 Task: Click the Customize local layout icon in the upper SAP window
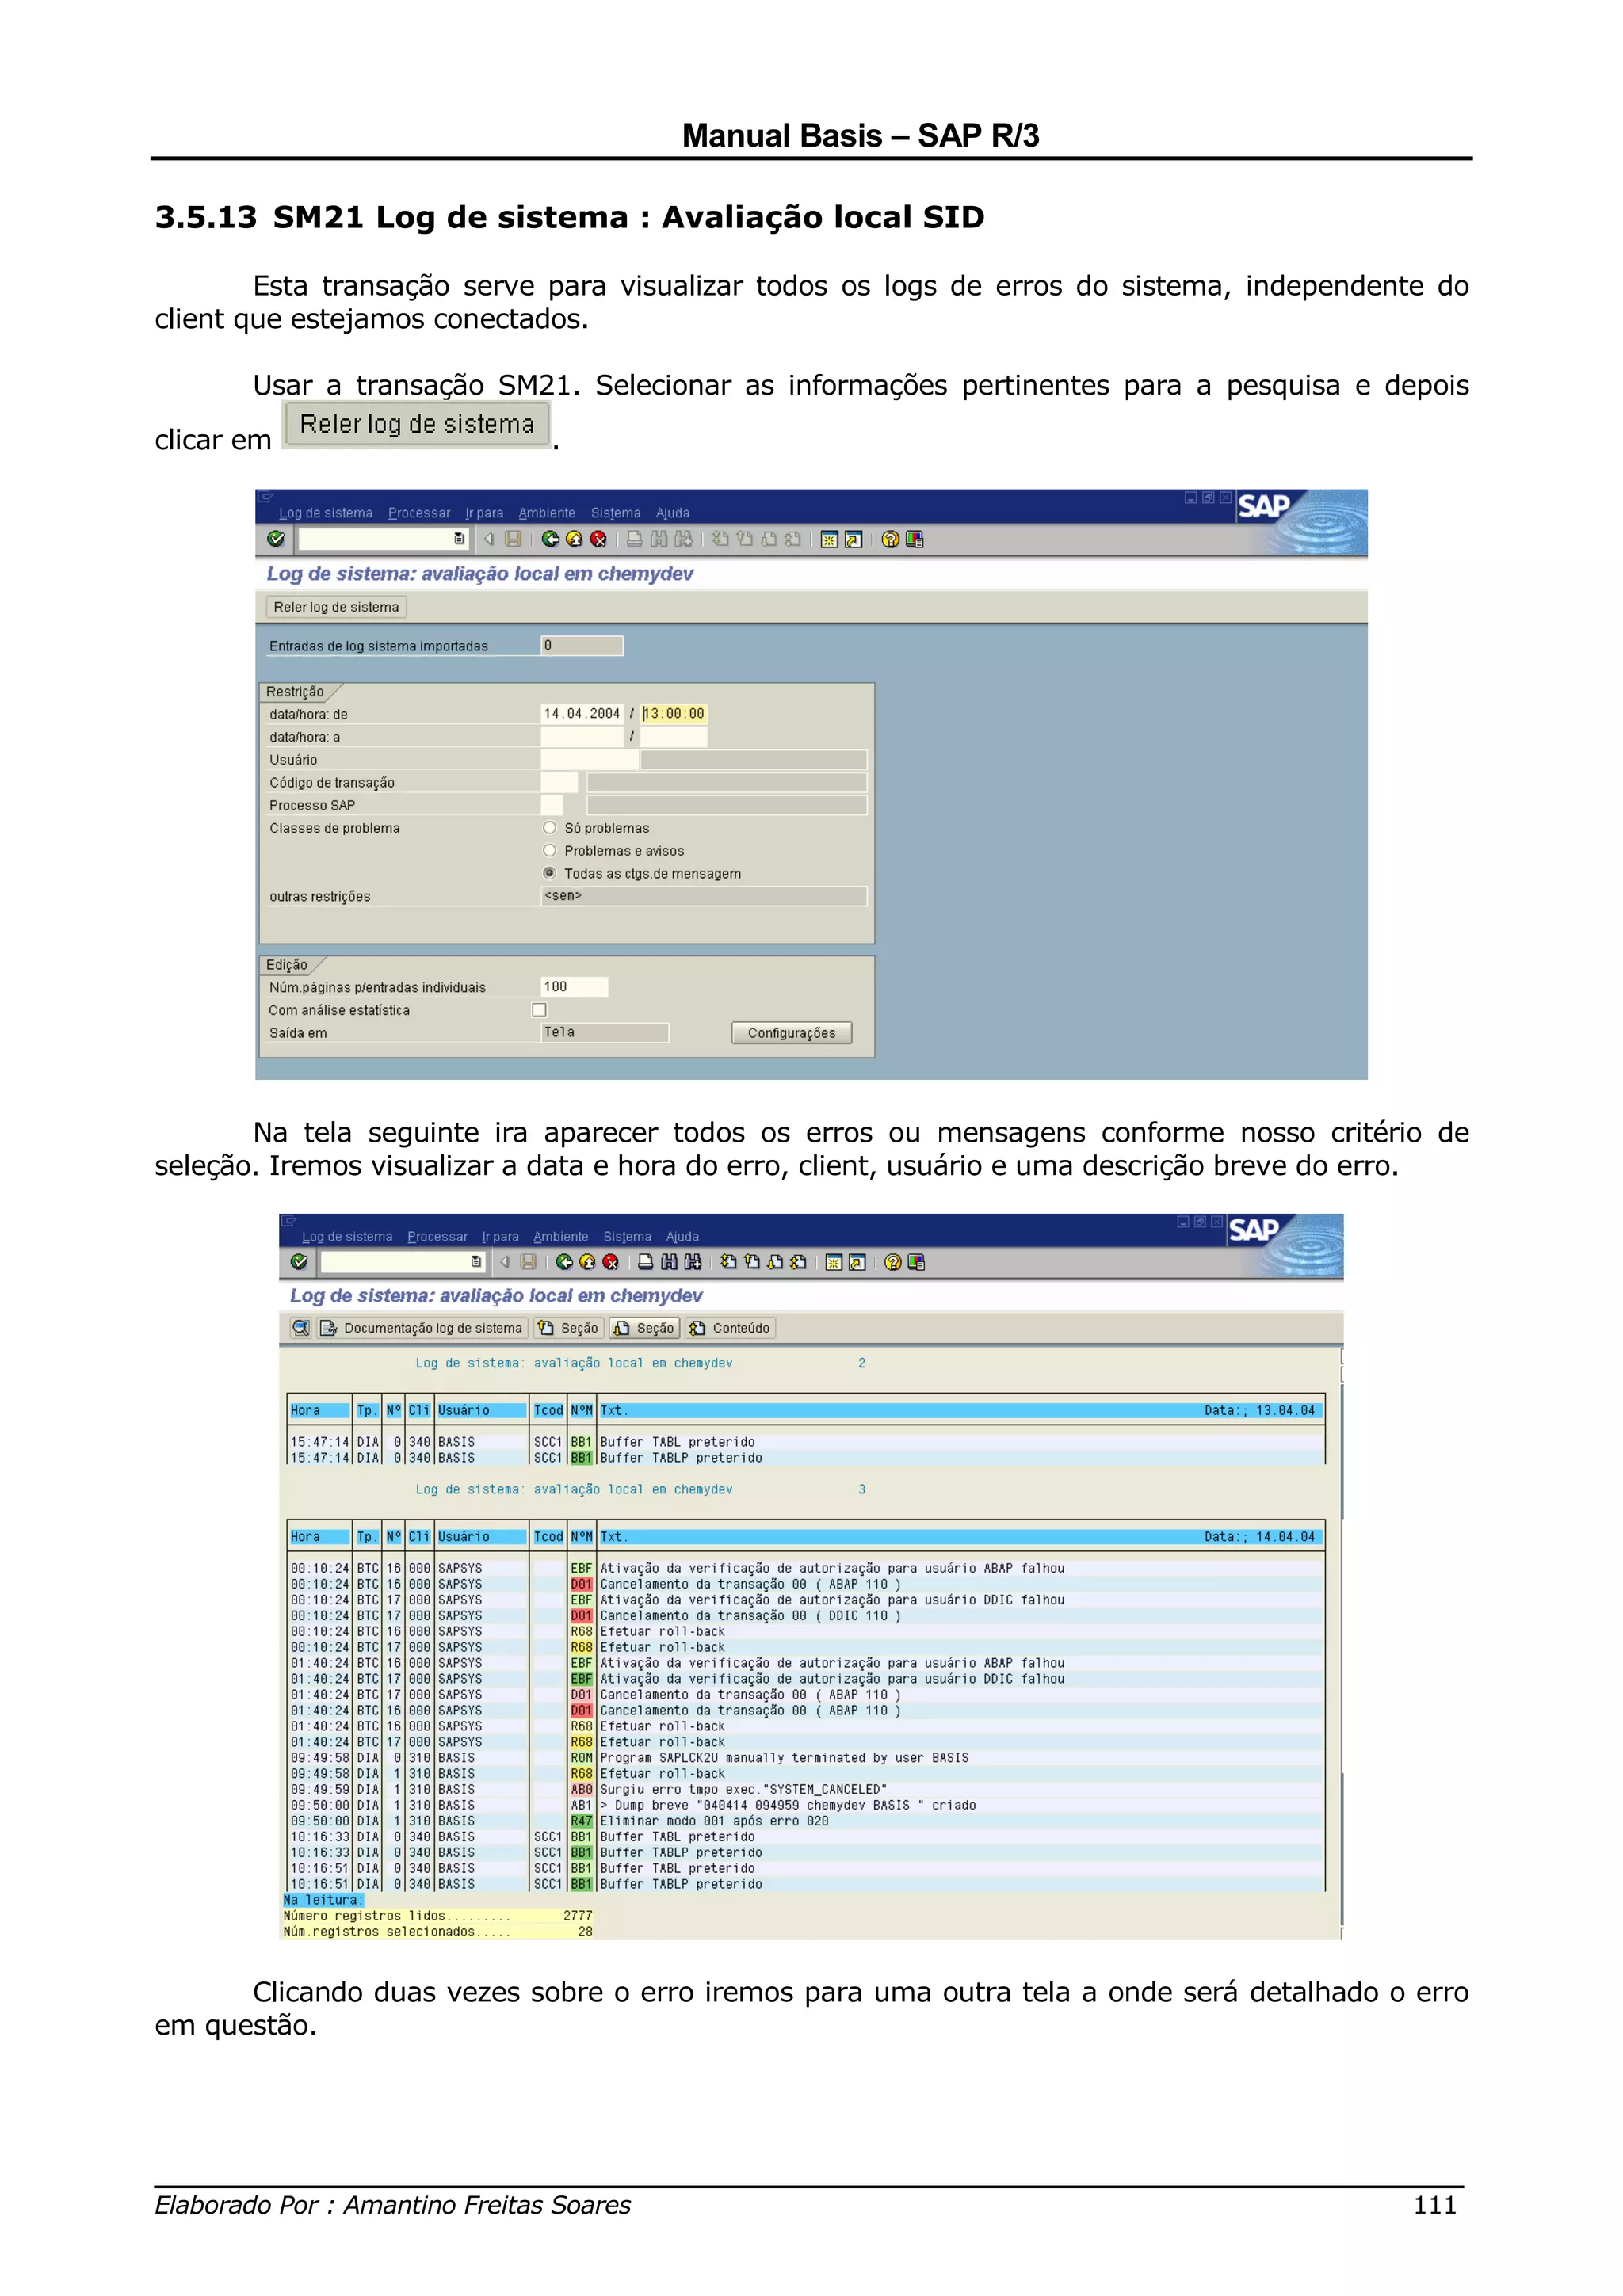click(x=914, y=539)
